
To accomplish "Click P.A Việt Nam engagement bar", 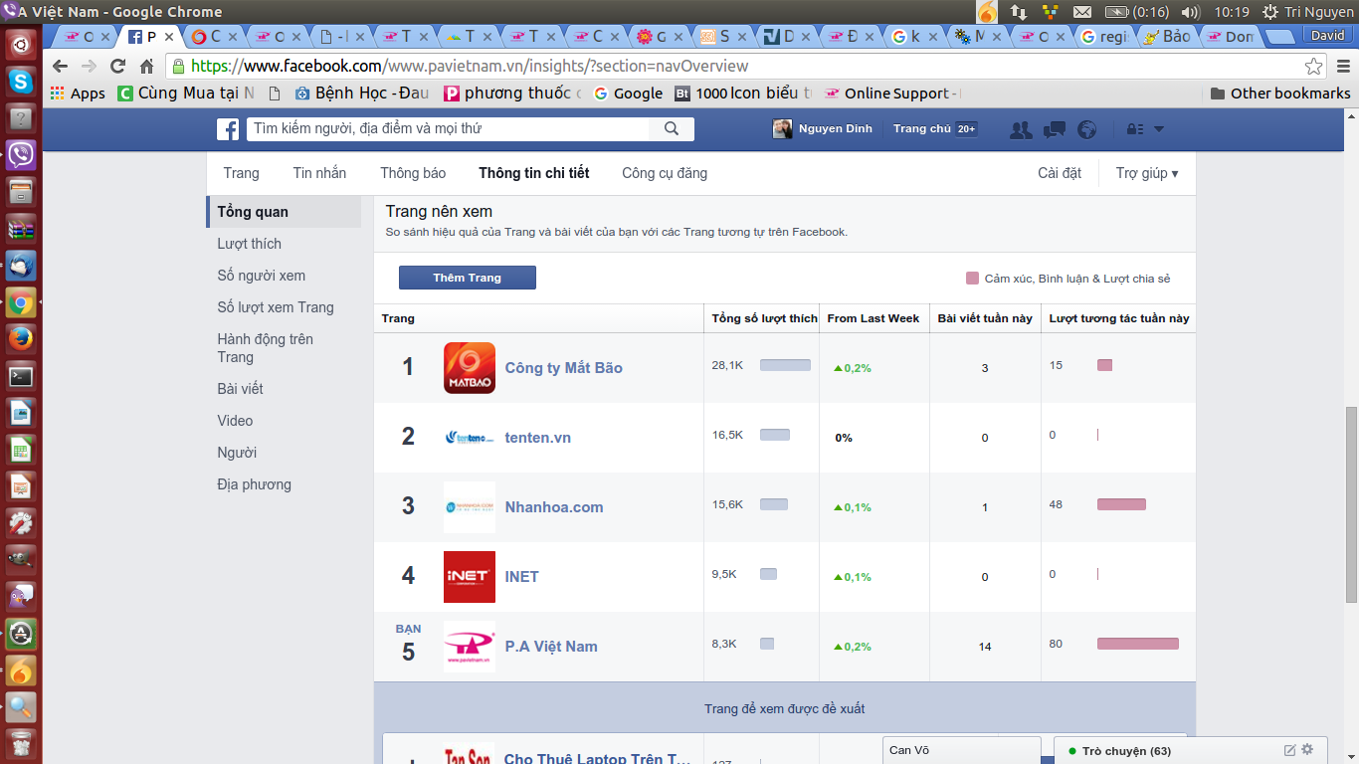I will (1138, 644).
